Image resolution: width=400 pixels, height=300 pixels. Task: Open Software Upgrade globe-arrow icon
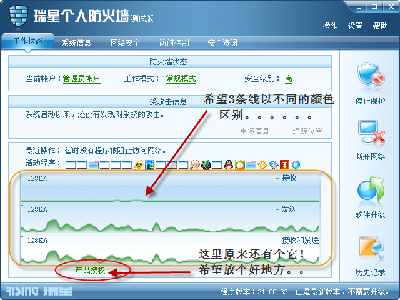tap(371, 189)
